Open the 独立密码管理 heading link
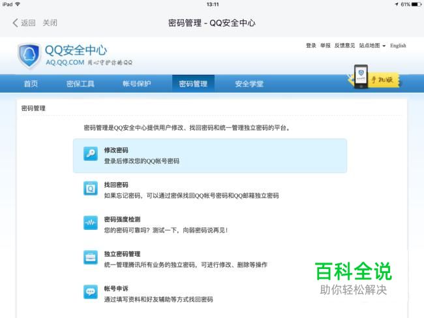 click(x=122, y=254)
